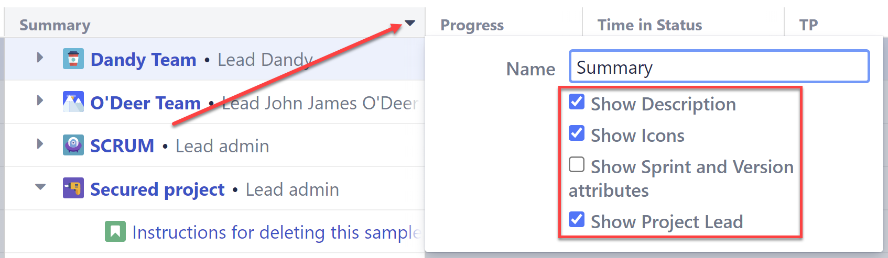Disable the Show Icons checkbox
Viewport: 888px width, 258px height.
pyautogui.click(x=577, y=133)
